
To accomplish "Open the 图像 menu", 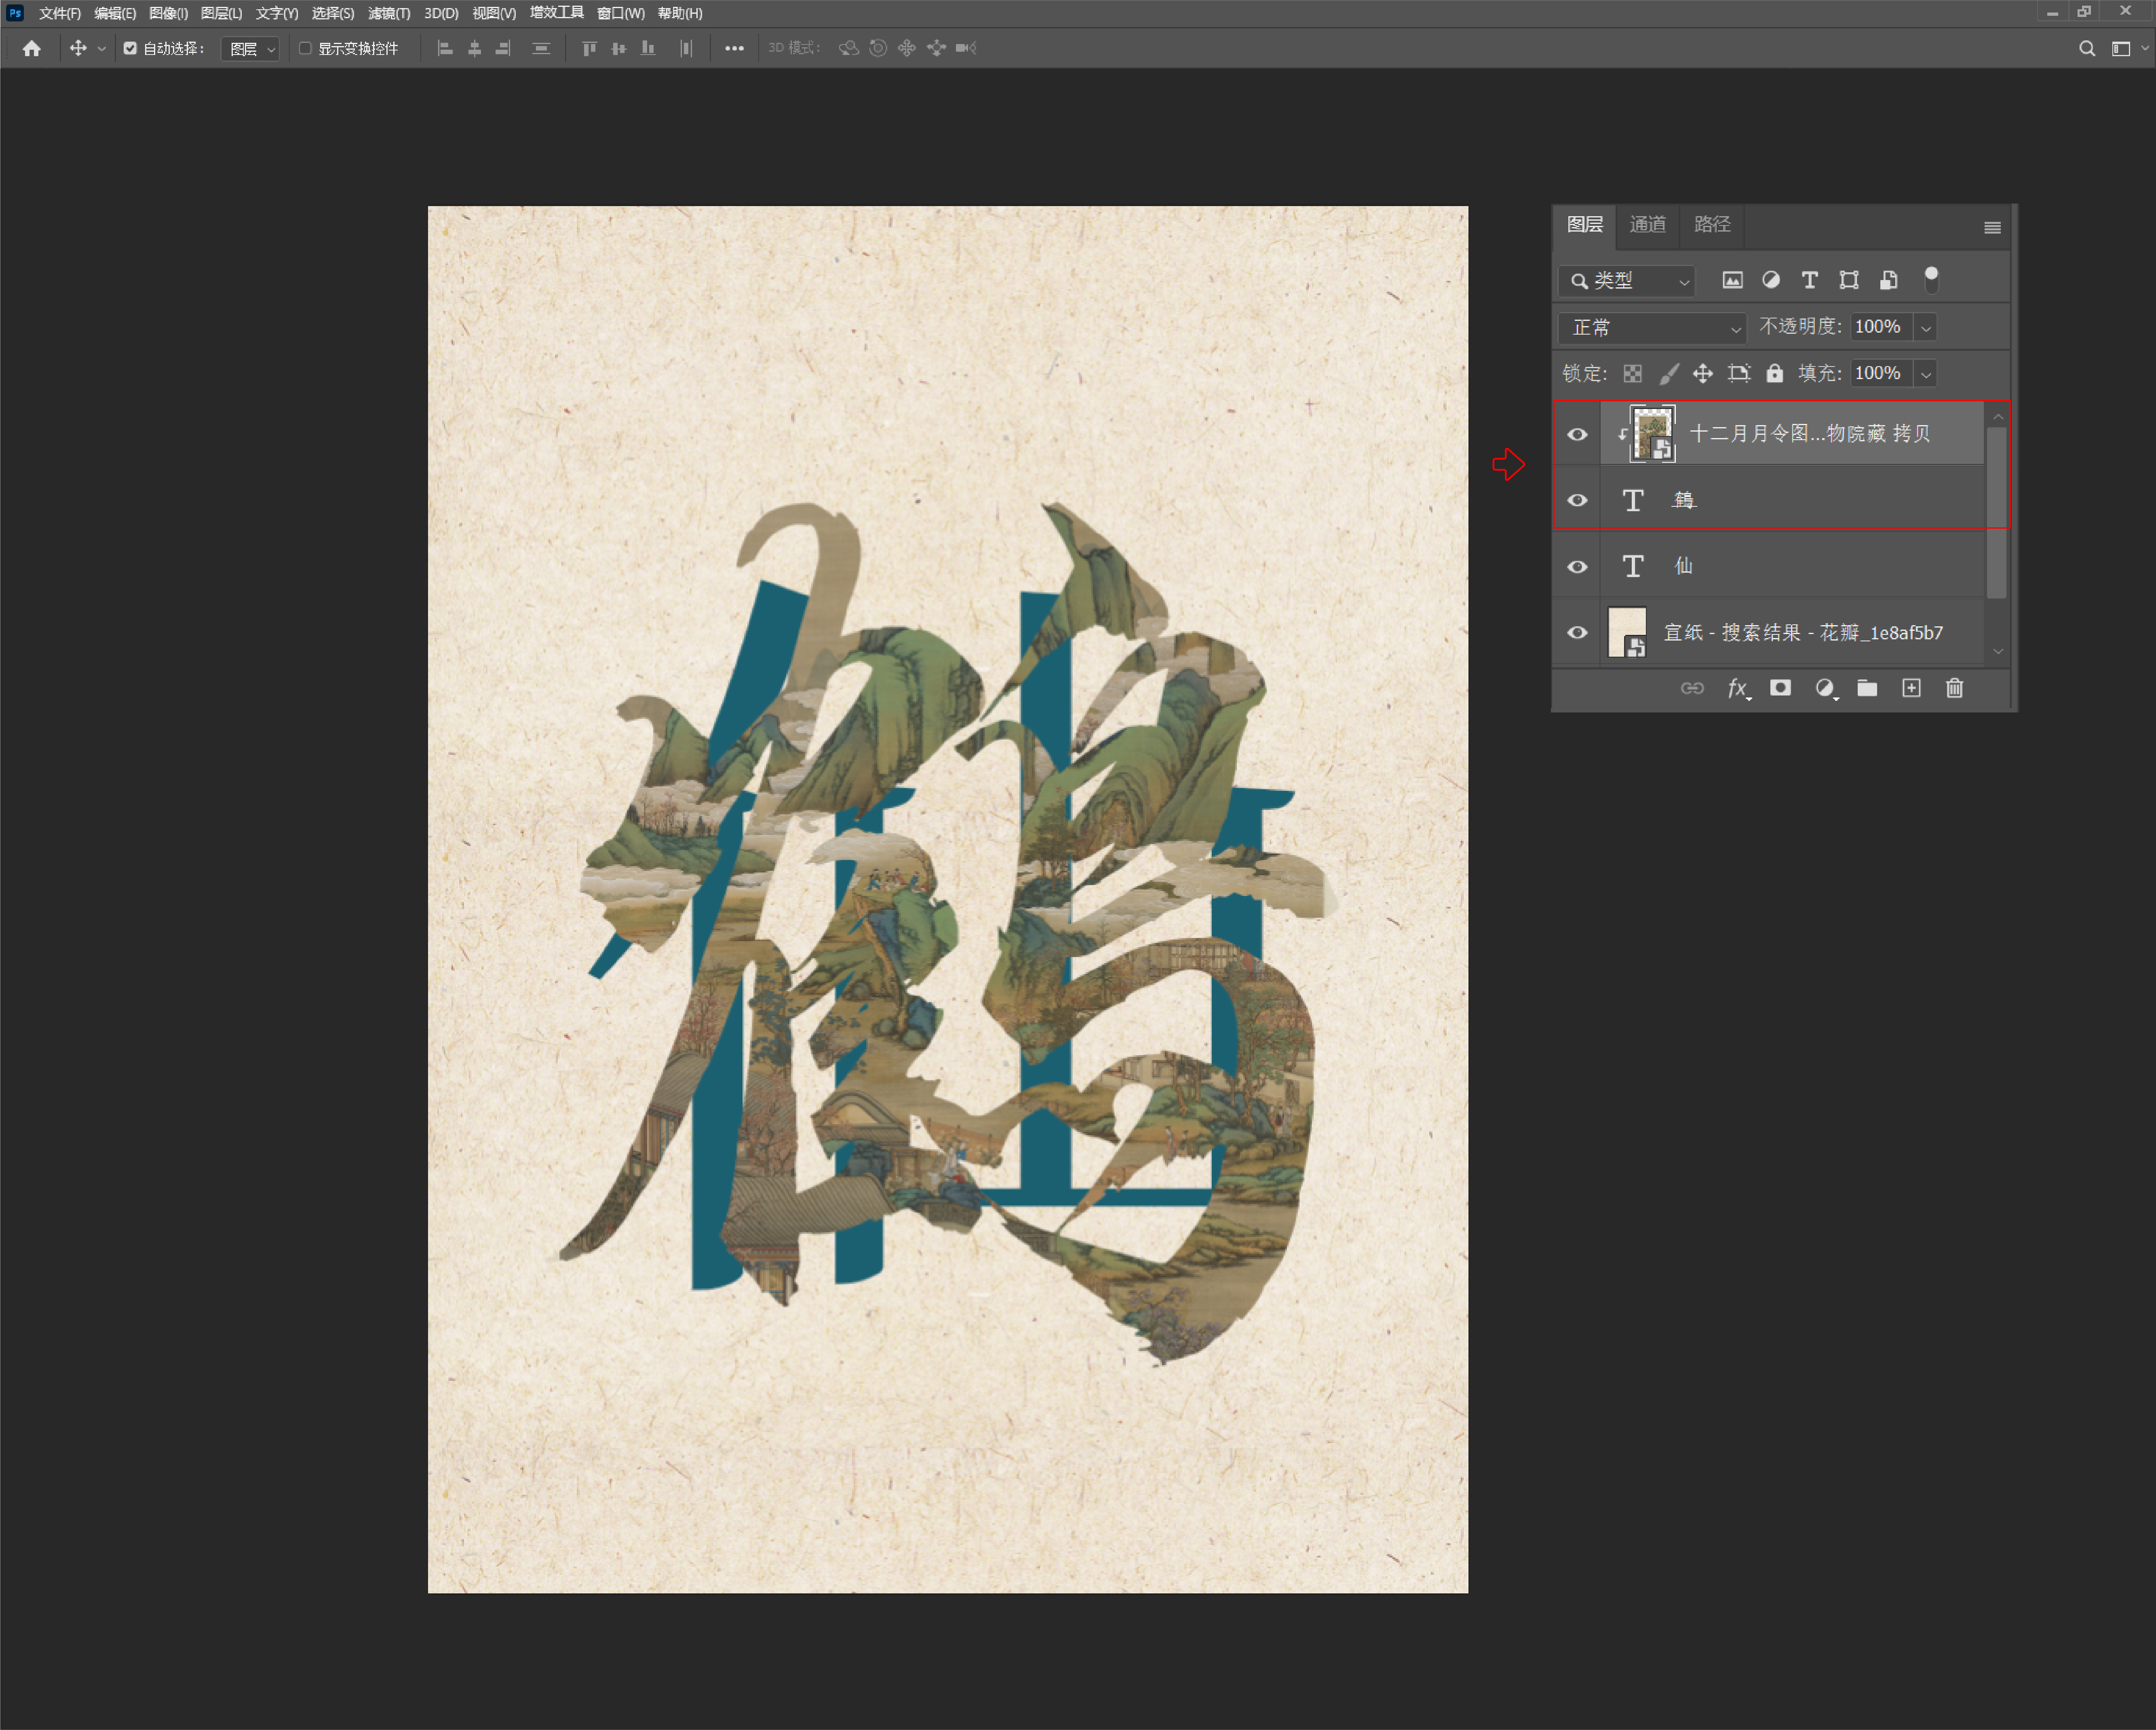I will pos(168,13).
